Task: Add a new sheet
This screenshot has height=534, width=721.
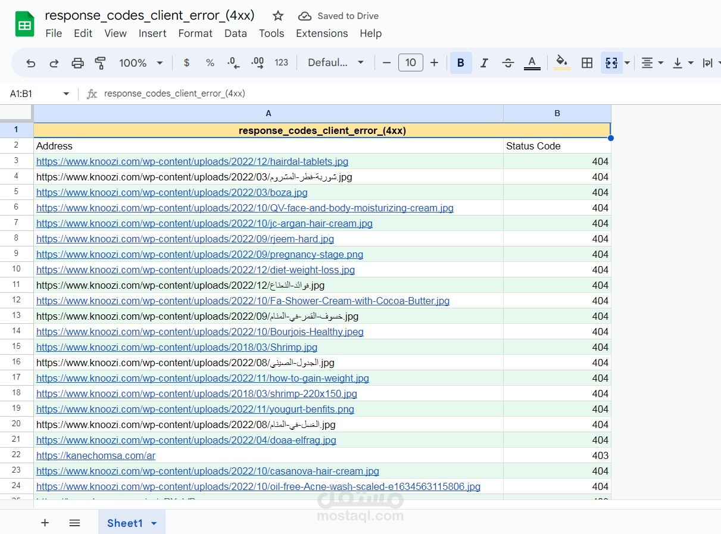Action: point(45,523)
